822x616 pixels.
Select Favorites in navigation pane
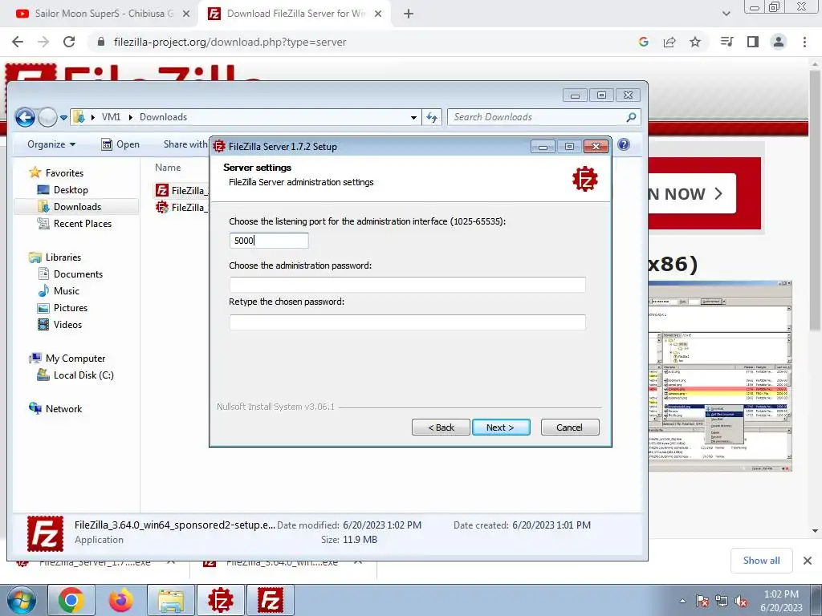click(x=57, y=173)
